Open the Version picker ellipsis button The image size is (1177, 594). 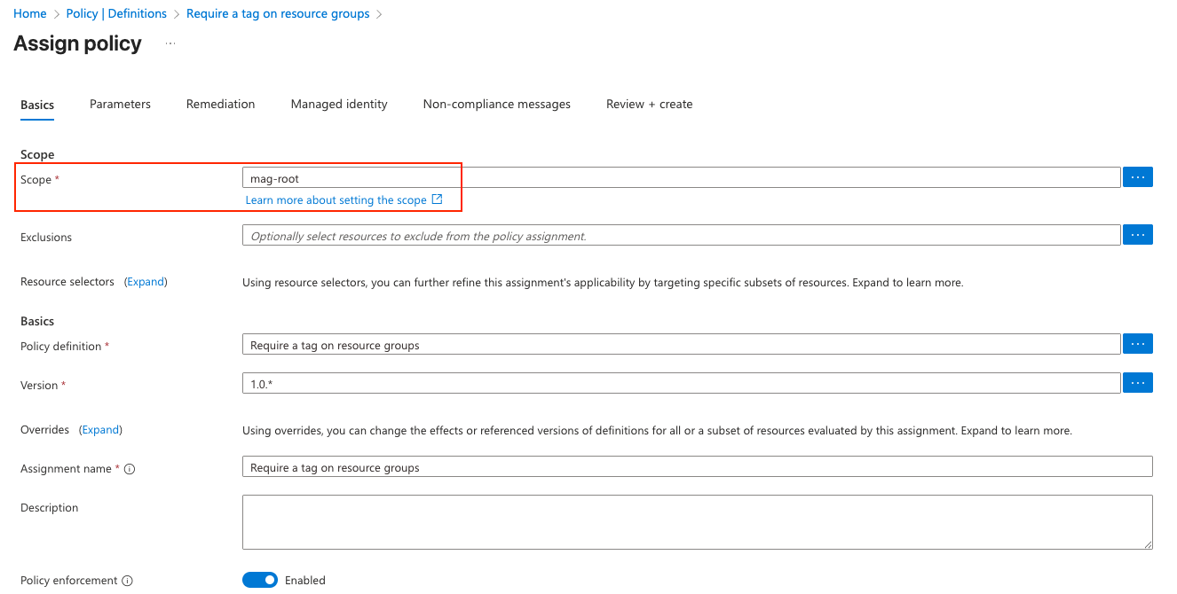pyautogui.click(x=1137, y=383)
